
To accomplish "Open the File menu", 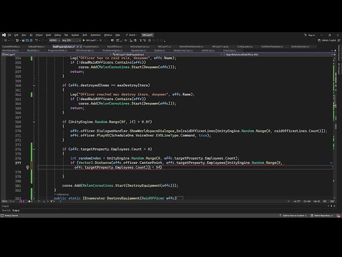I will [x=10, y=35].
